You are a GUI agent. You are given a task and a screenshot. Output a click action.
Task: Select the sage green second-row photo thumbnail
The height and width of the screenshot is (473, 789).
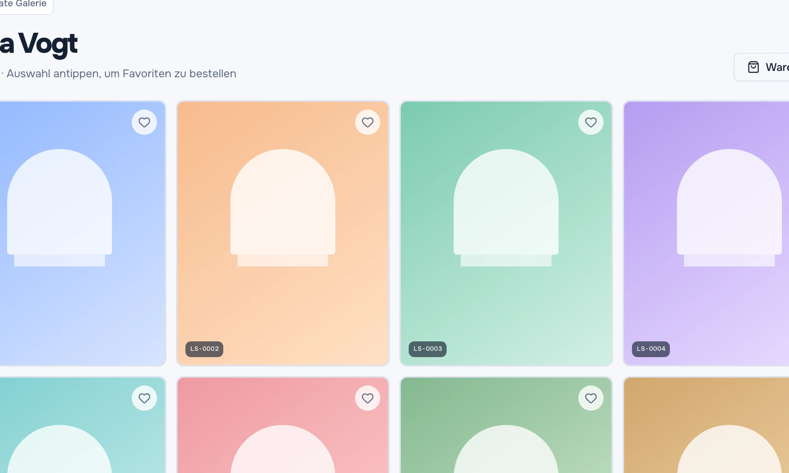[506, 425]
